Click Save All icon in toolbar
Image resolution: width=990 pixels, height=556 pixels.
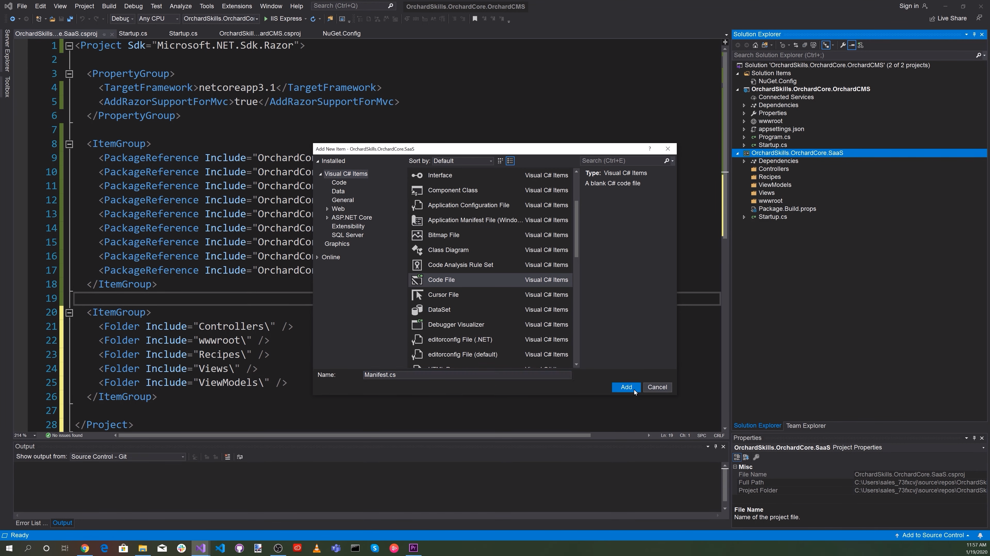pyautogui.click(x=70, y=19)
